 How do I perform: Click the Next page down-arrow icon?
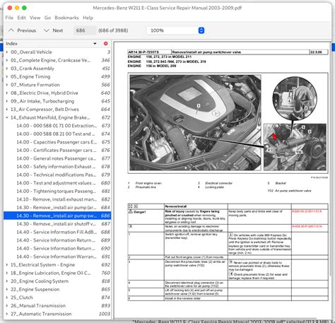[x=47, y=30]
